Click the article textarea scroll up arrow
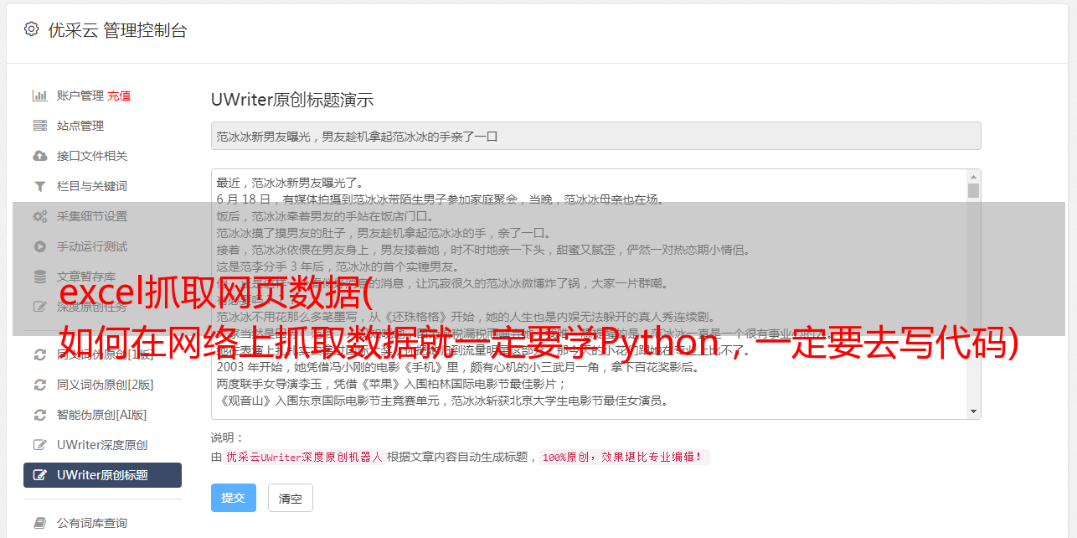 (x=973, y=177)
